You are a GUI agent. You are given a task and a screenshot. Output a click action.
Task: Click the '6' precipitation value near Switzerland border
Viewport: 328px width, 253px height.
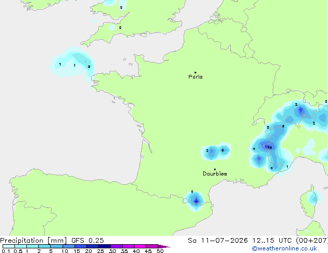point(283,126)
